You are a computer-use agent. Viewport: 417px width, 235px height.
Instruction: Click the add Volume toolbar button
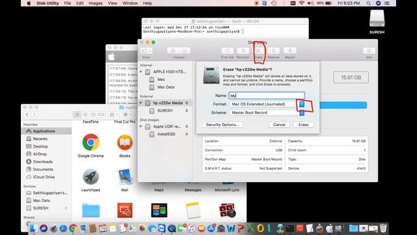tap(173, 51)
